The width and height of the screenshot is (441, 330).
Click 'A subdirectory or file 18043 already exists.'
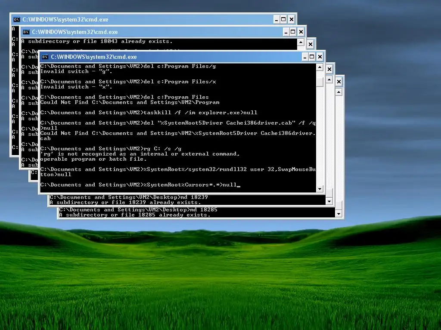(x=97, y=42)
